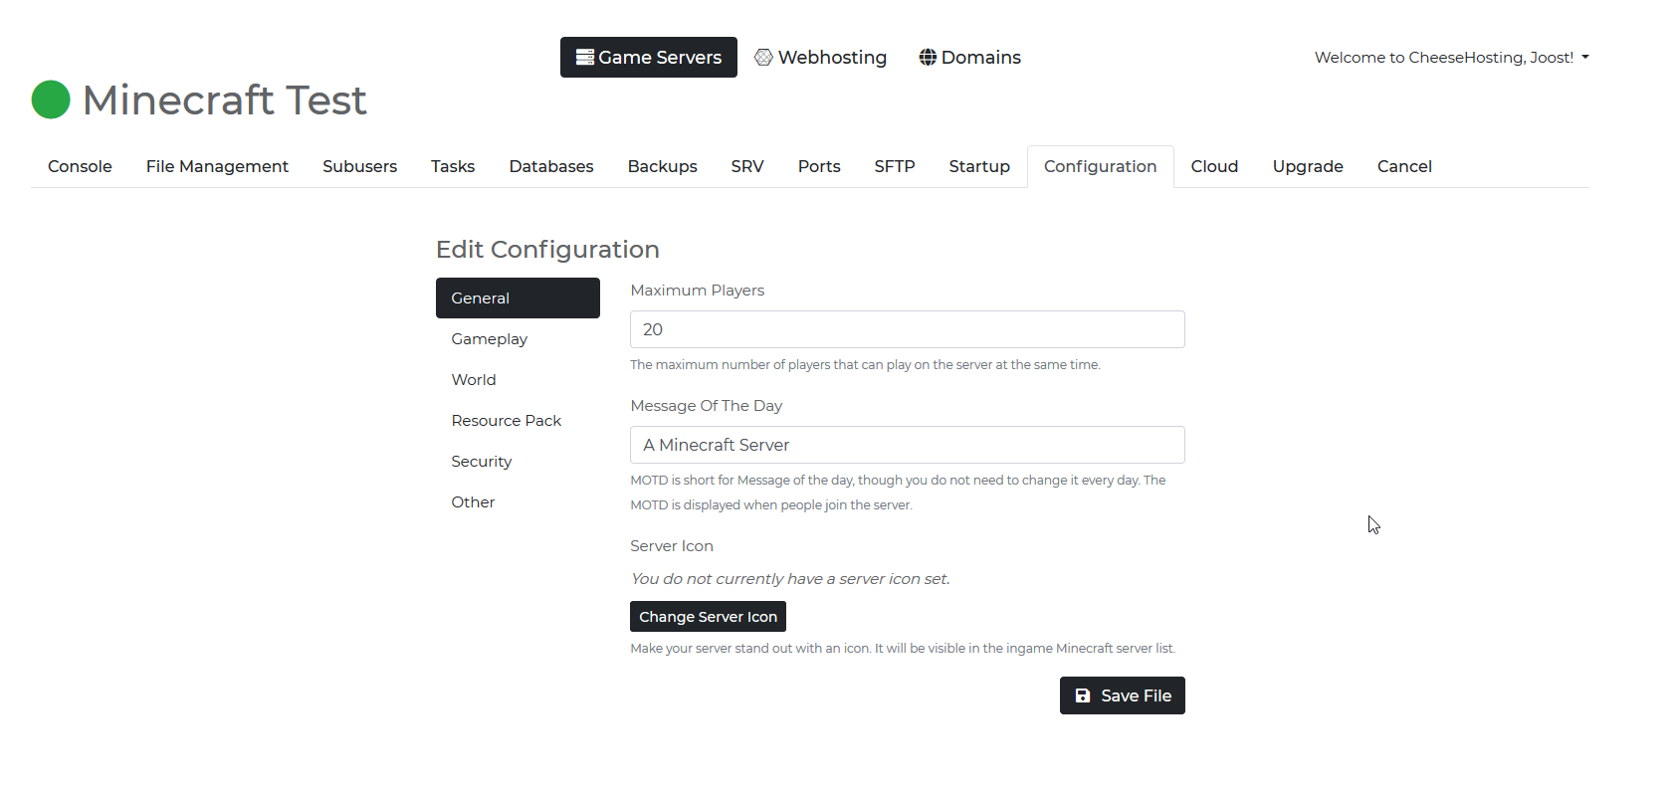The width and height of the screenshot is (1676, 792).
Task: Open the Upgrade tab
Action: pos(1307,166)
